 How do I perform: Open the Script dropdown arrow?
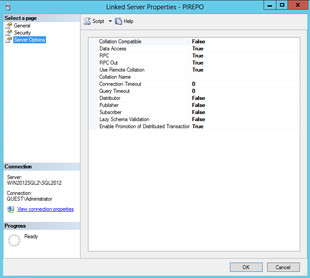(110, 21)
